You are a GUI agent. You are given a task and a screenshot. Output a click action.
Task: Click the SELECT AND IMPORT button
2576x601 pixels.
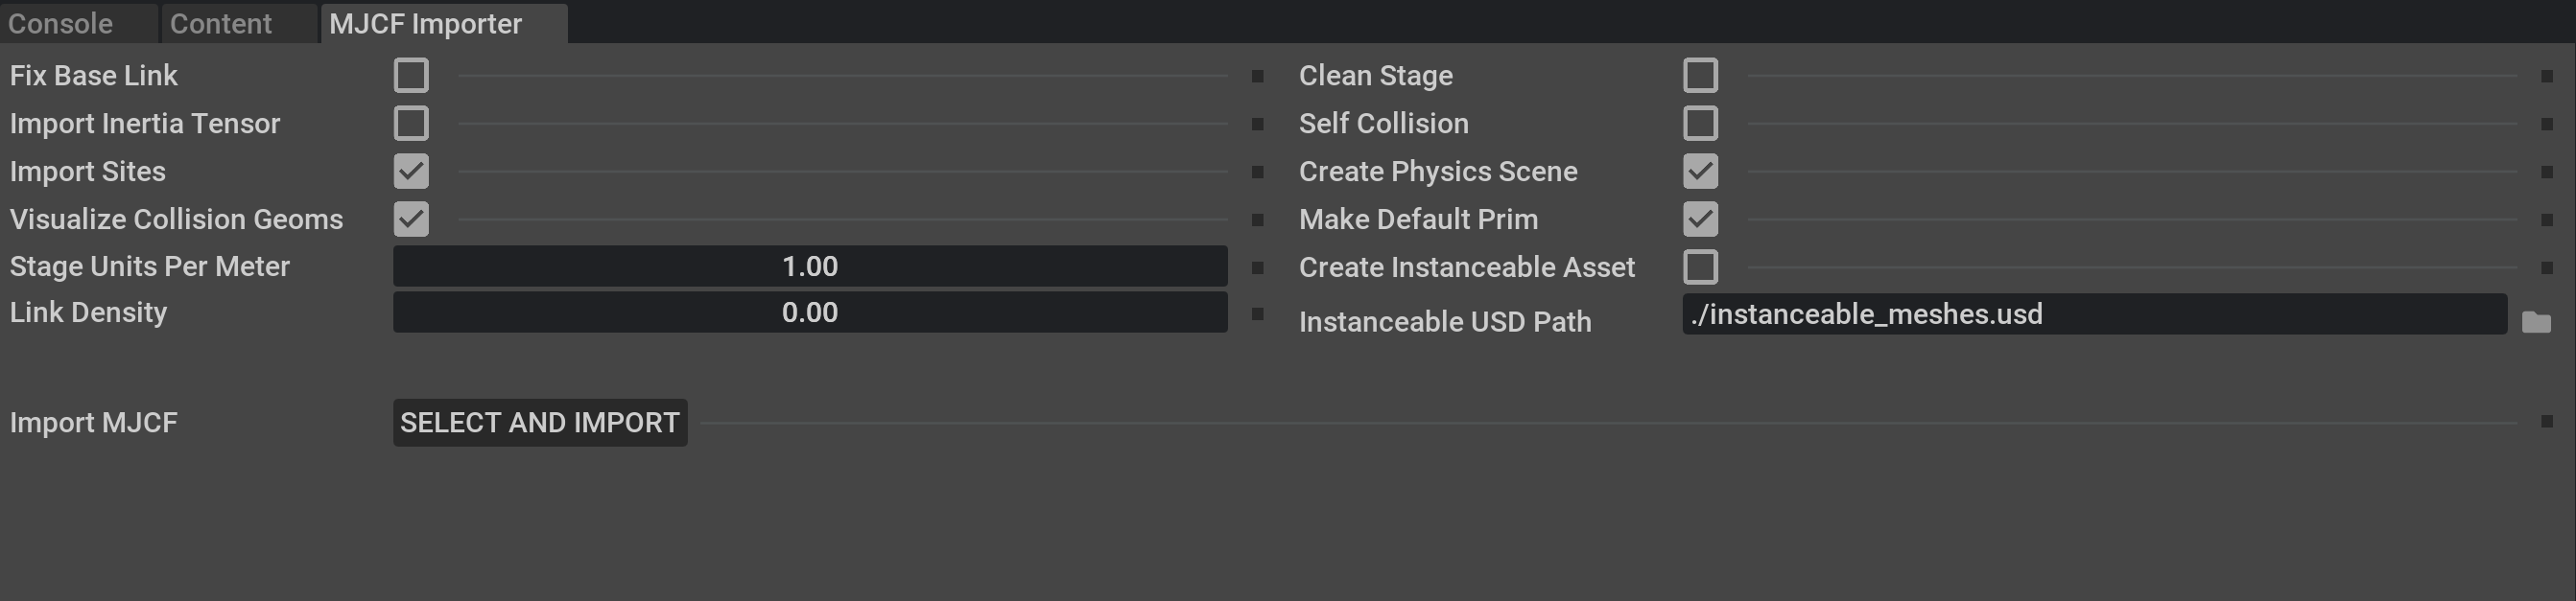tap(540, 423)
